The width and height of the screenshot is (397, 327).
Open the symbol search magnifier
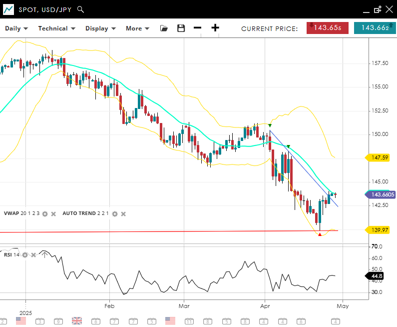click(x=81, y=9)
